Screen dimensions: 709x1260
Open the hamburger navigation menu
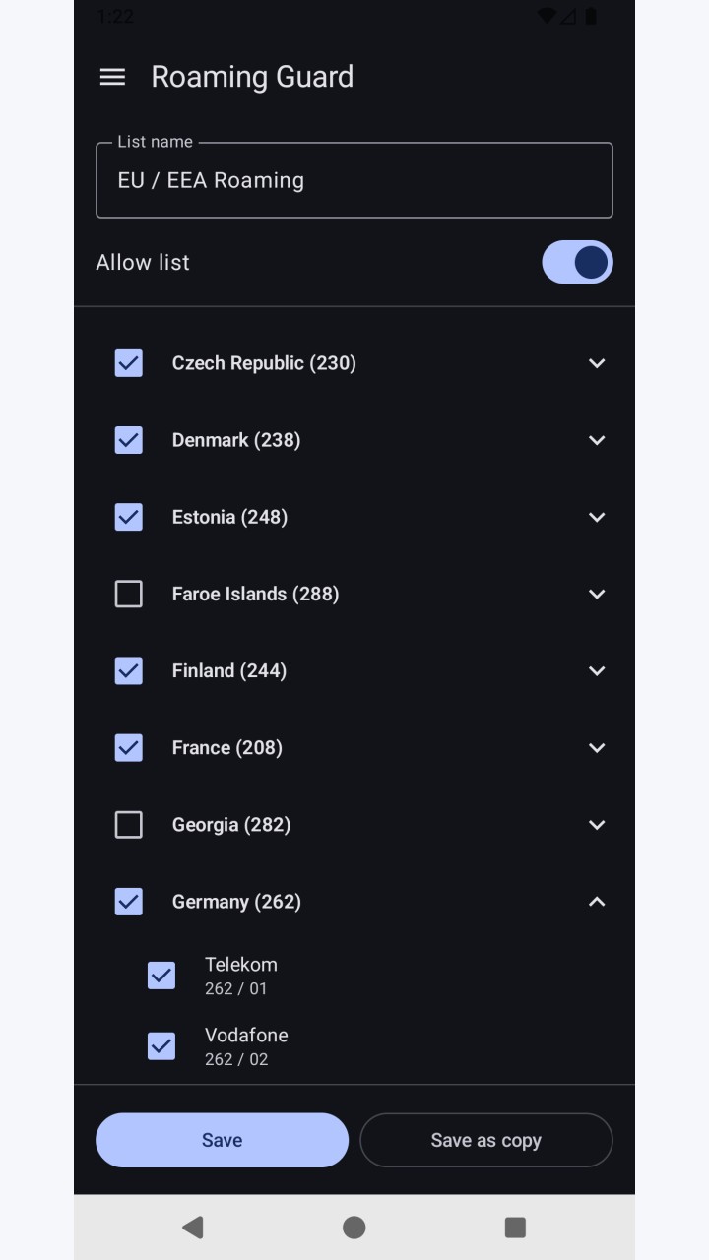(113, 77)
